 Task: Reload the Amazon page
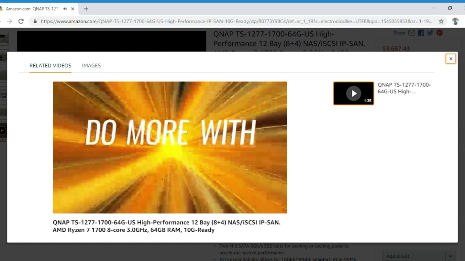[21, 21]
